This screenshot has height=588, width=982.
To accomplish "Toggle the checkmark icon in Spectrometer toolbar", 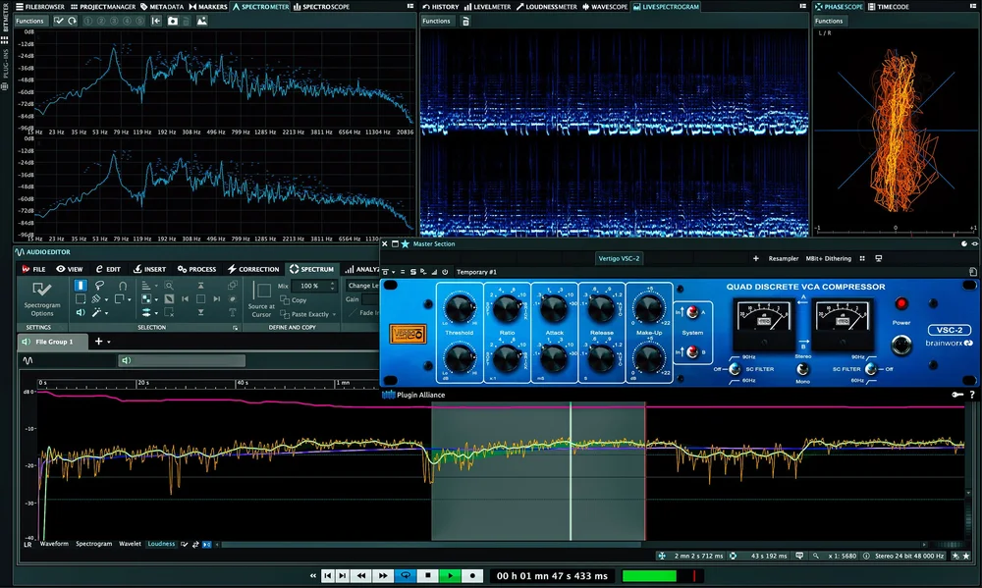I will (58, 21).
